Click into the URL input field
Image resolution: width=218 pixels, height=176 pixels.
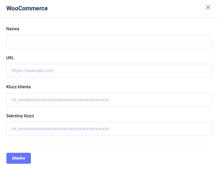(109, 71)
